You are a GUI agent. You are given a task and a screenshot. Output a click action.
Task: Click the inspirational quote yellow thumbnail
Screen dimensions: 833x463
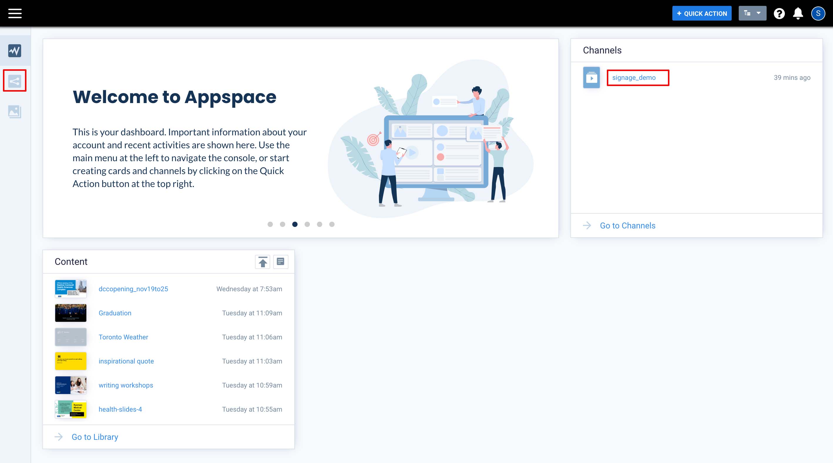click(70, 361)
